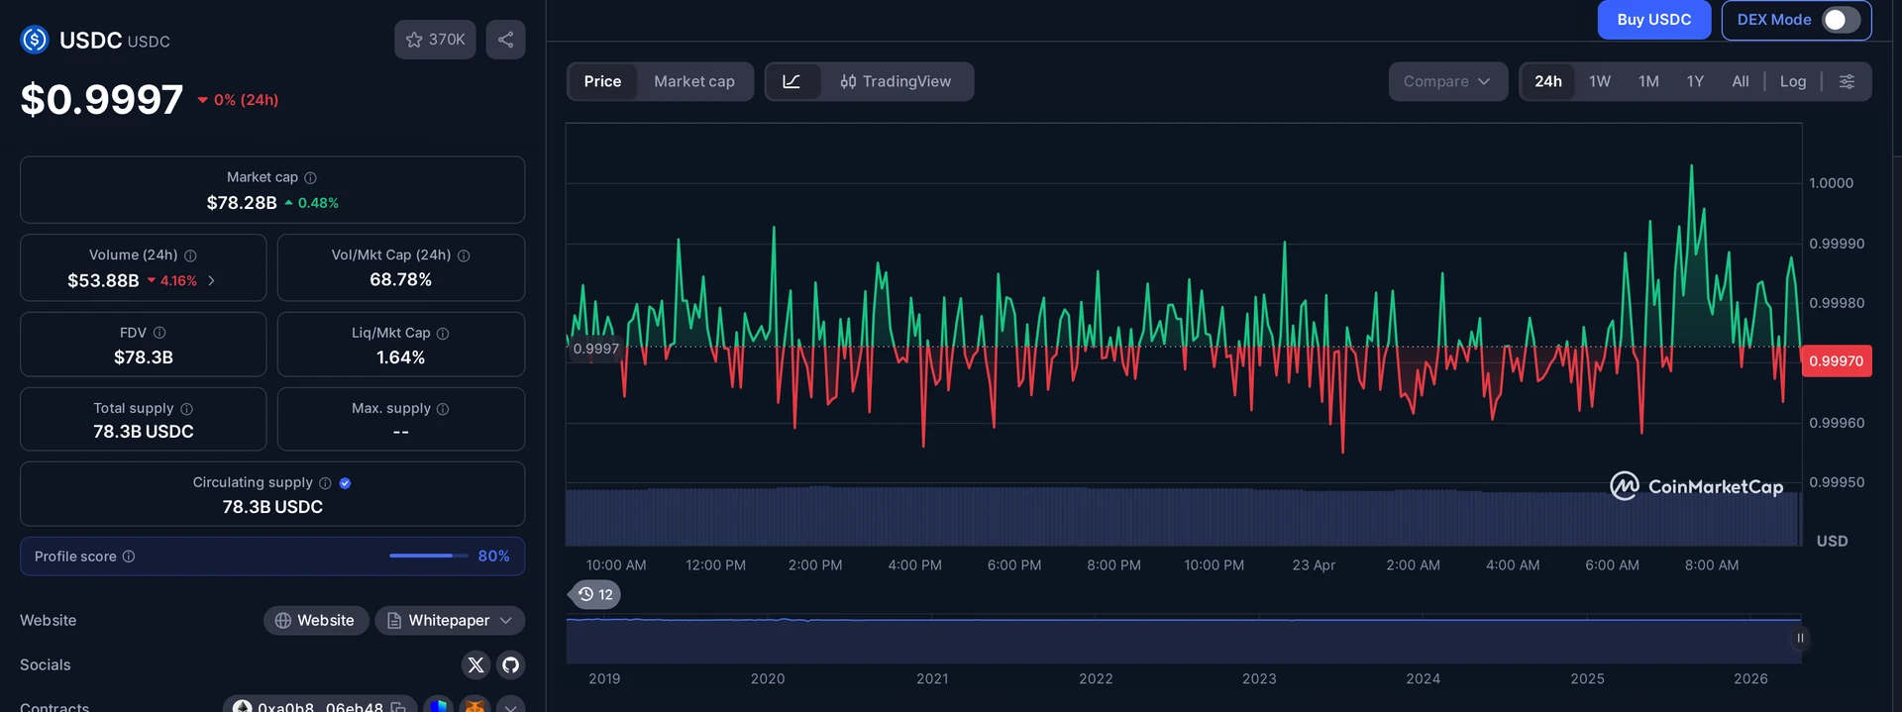Expand more contracts chevron
The image size is (1902, 712).
pos(510,706)
